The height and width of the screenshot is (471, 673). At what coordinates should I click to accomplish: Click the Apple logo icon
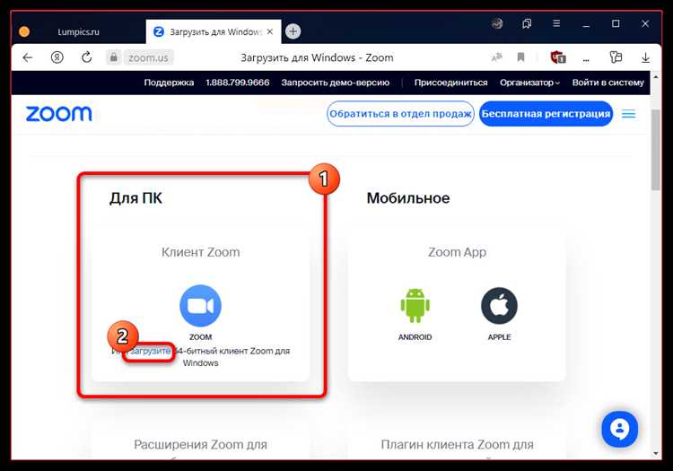[499, 305]
